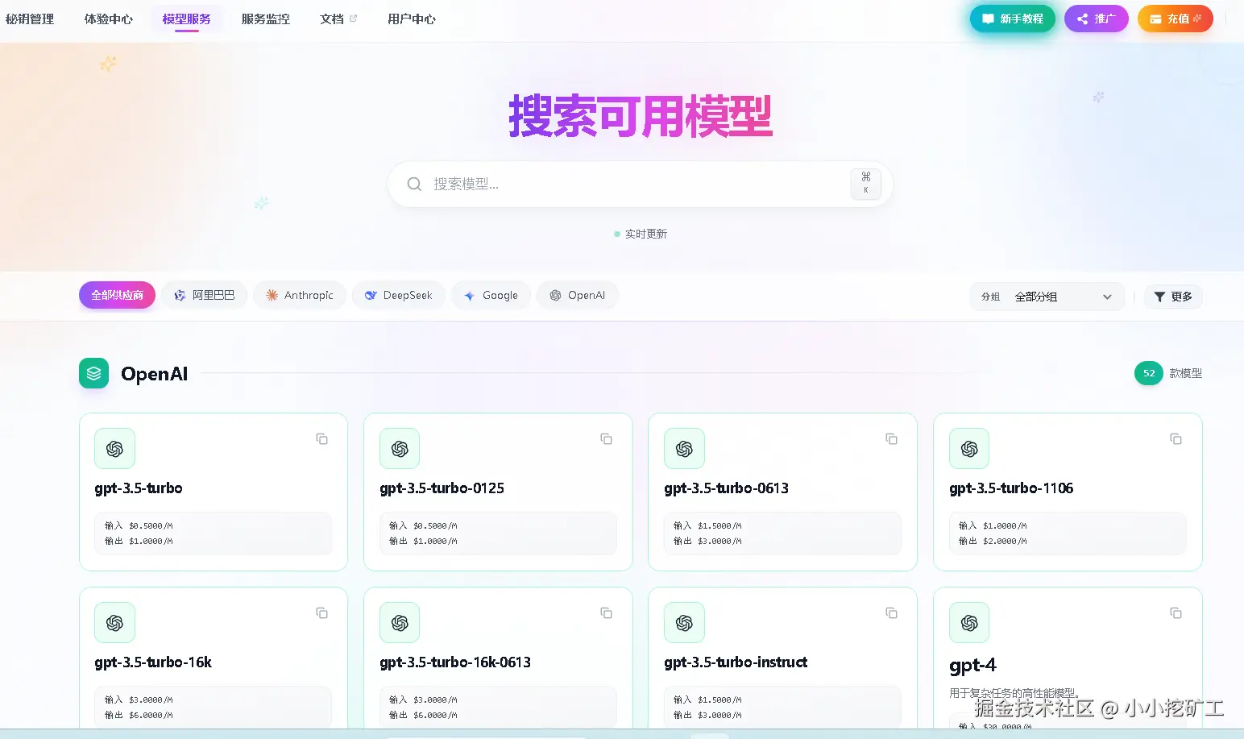The width and height of the screenshot is (1244, 739).
Task: Copy the gpt-3.5-turbo-1106 model name
Action: pos(1176,439)
